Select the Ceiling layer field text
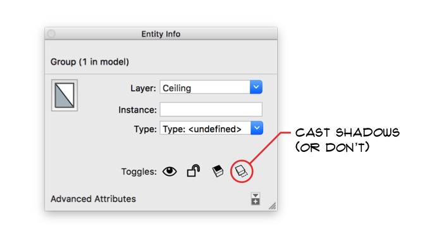425x243 pixels. pyautogui.click(x=176, y=88)
